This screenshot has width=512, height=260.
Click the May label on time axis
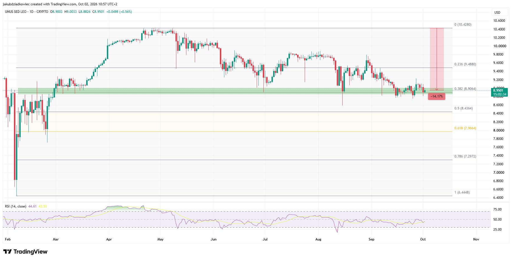[160, 239]
